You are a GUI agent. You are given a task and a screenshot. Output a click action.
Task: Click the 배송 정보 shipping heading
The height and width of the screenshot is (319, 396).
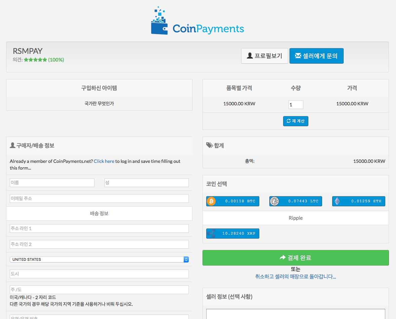(99, 214)
